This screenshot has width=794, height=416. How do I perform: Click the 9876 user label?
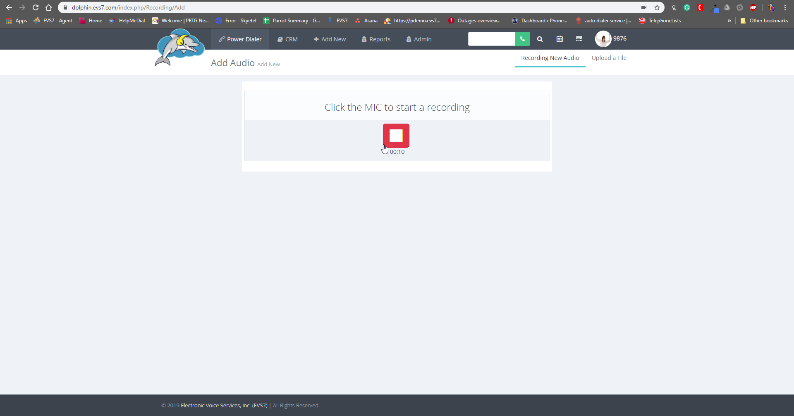click(x=619, y=38)
